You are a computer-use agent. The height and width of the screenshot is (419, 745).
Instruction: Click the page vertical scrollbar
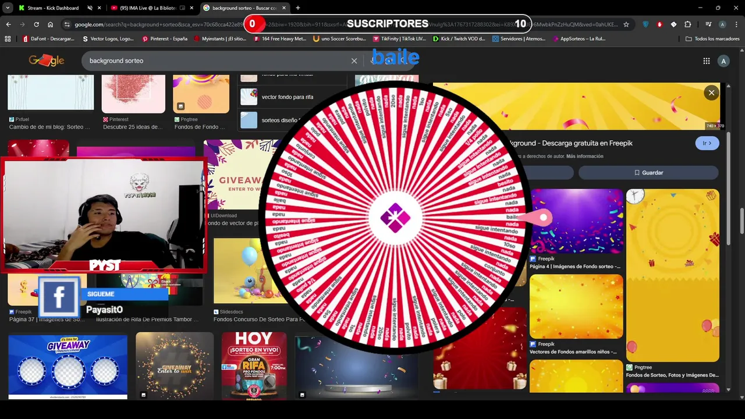coord(742,221)
